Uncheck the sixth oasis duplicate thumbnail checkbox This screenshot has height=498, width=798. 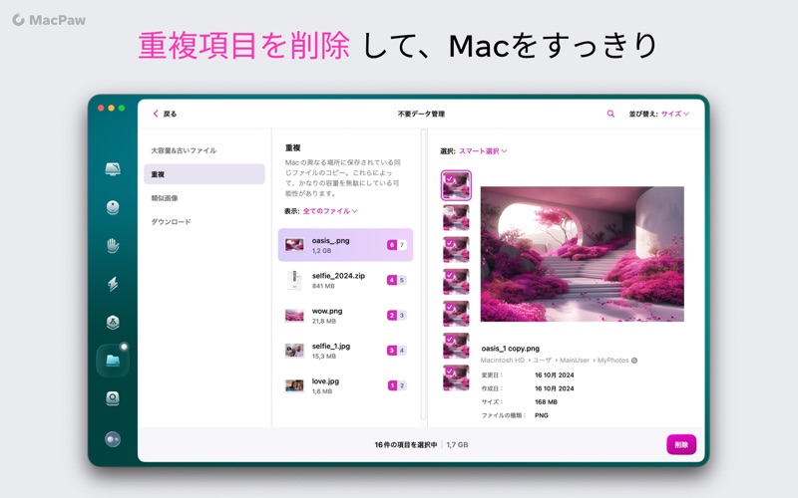[449, 339]
